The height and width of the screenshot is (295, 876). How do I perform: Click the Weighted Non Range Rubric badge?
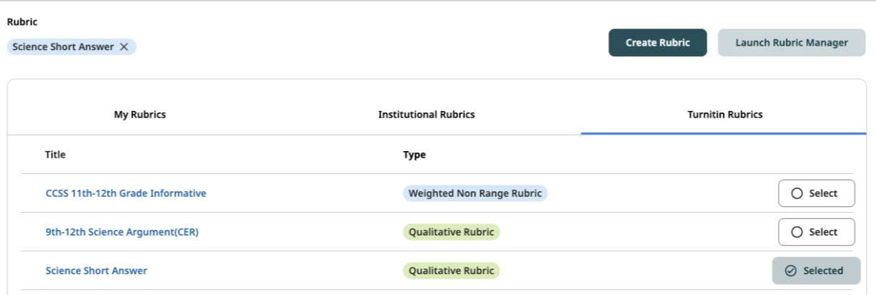coord(475,193)
